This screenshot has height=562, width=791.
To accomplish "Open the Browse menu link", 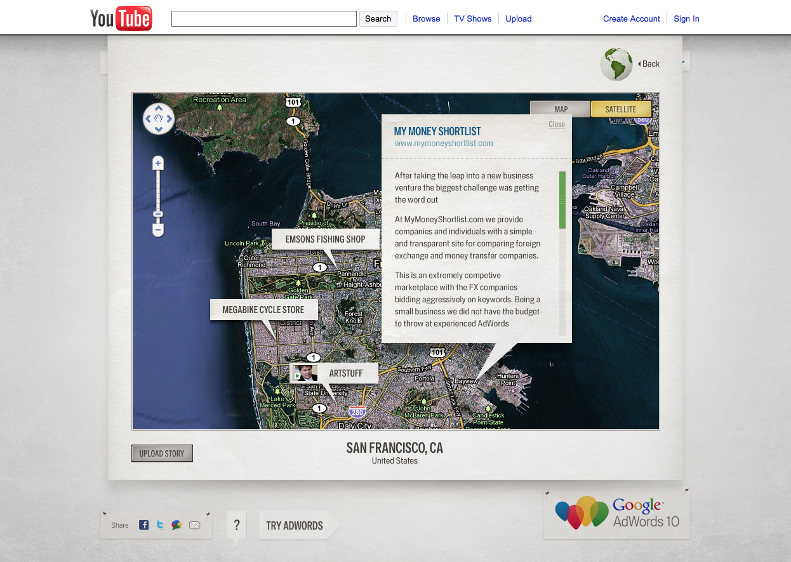I will [x=426, y=18].
